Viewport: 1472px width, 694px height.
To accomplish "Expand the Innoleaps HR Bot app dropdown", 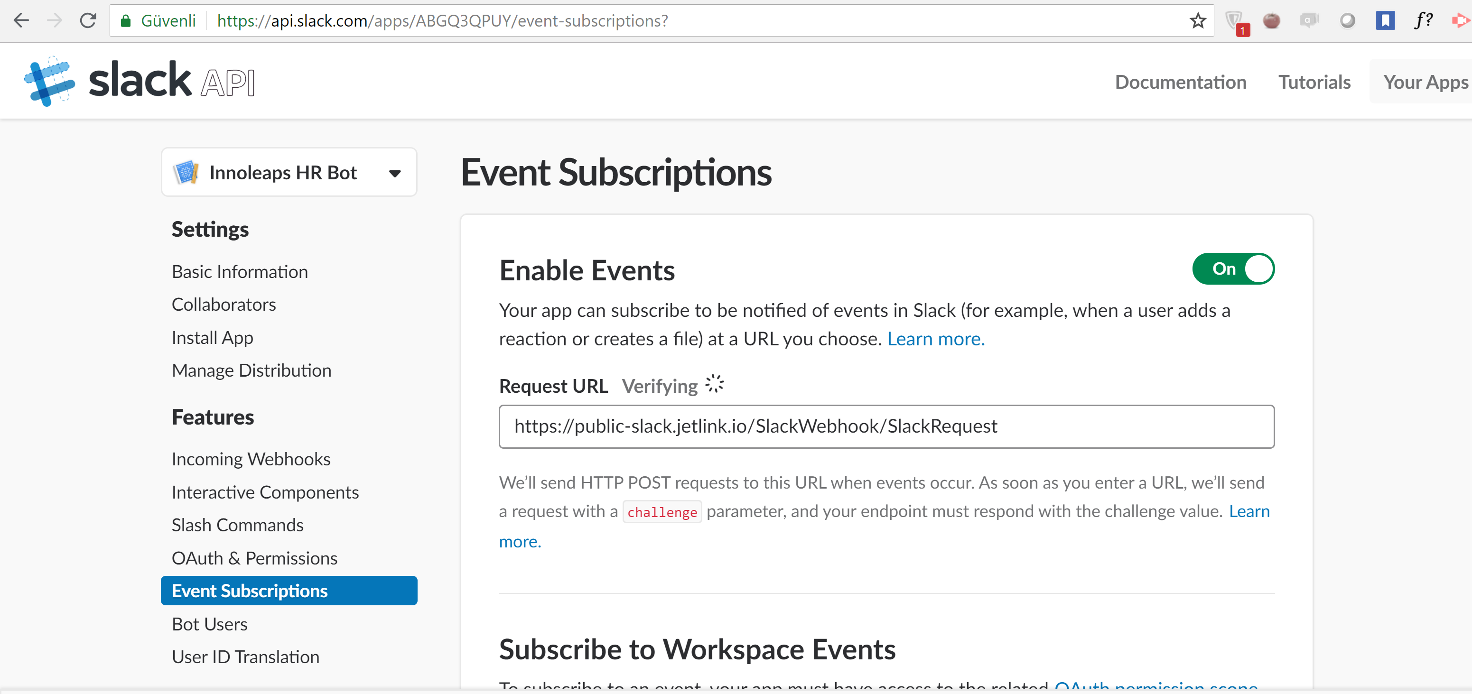I will click(394, 173).
